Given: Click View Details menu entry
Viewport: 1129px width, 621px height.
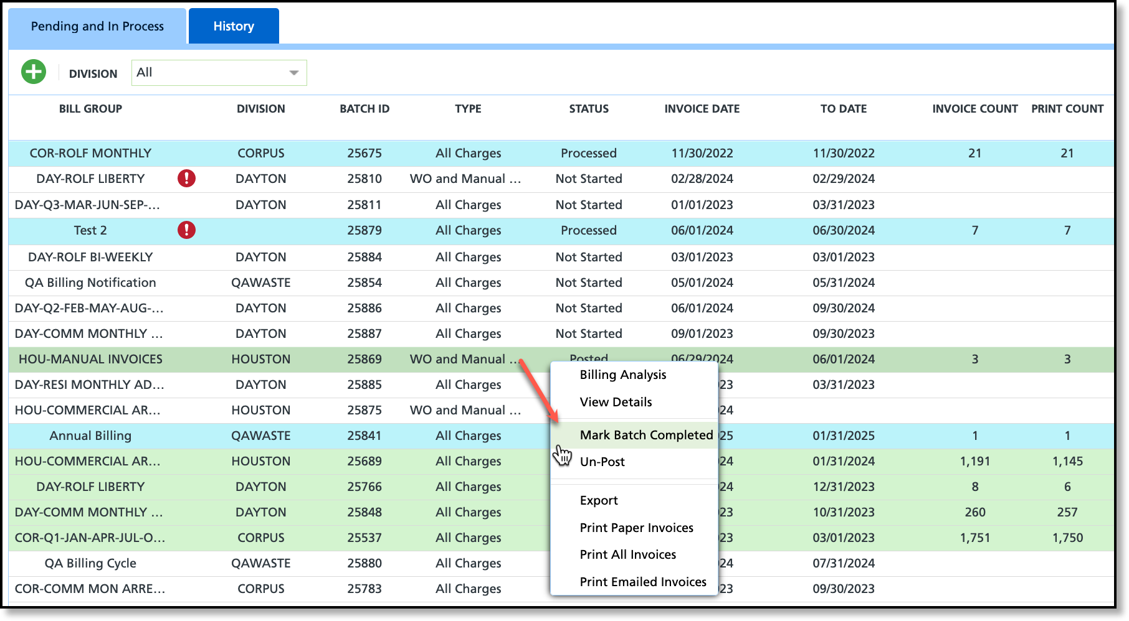Looking at the screenshot, I should tap(616, 402).
